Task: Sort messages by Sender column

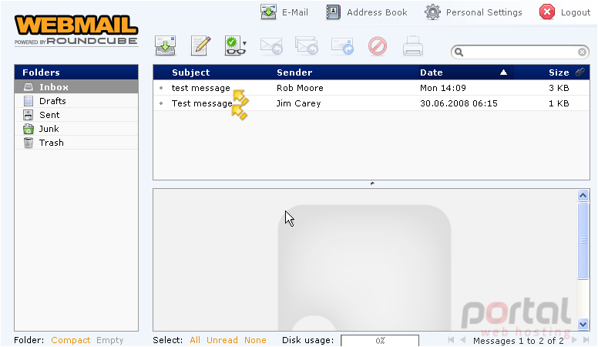Action: pos(294,72)
